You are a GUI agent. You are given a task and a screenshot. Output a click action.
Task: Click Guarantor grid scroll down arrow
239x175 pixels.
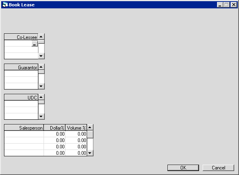[x=41, y=86]
